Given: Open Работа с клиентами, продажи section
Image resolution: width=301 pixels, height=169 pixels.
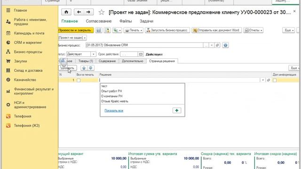Looking at the screenshot, I should click(30, 22).
